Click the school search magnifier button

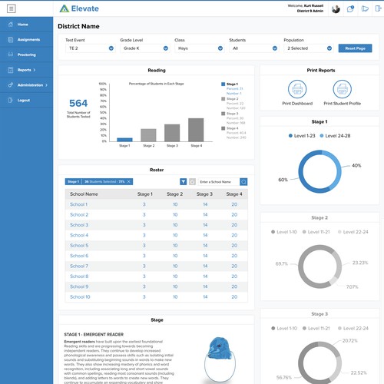click(243, 182)
